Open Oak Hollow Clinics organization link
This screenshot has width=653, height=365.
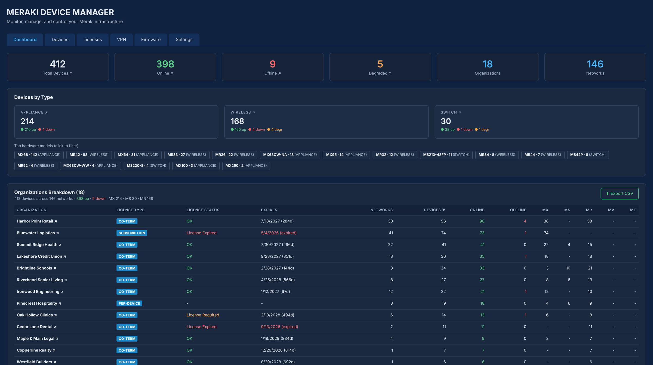[37, 315]
